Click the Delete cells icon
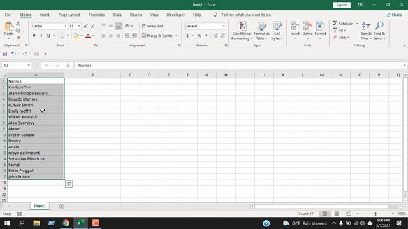This screenshot has width=408, height=229. click(x=307, y=26)
